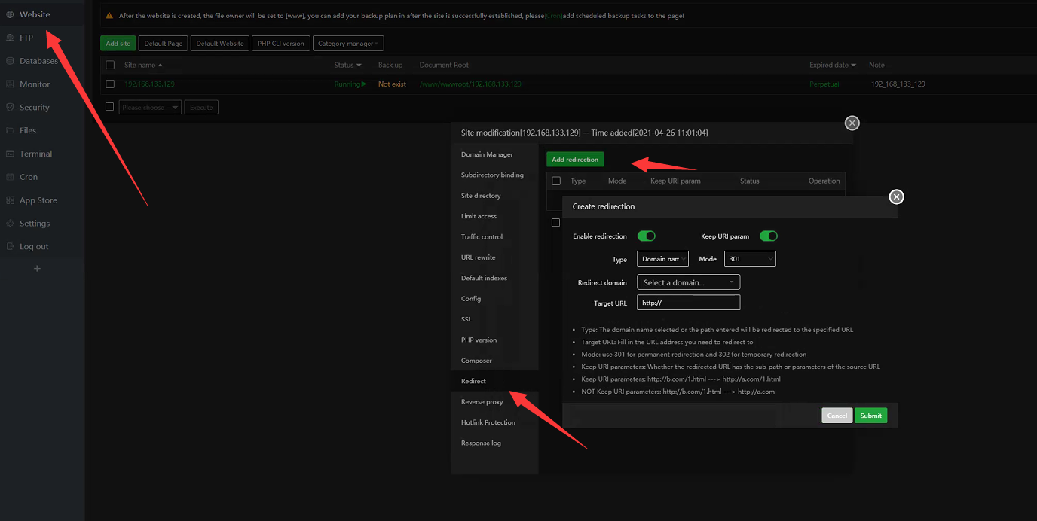
Task: Check the box for site 192.168.133.129
Action: coord(110,84)
